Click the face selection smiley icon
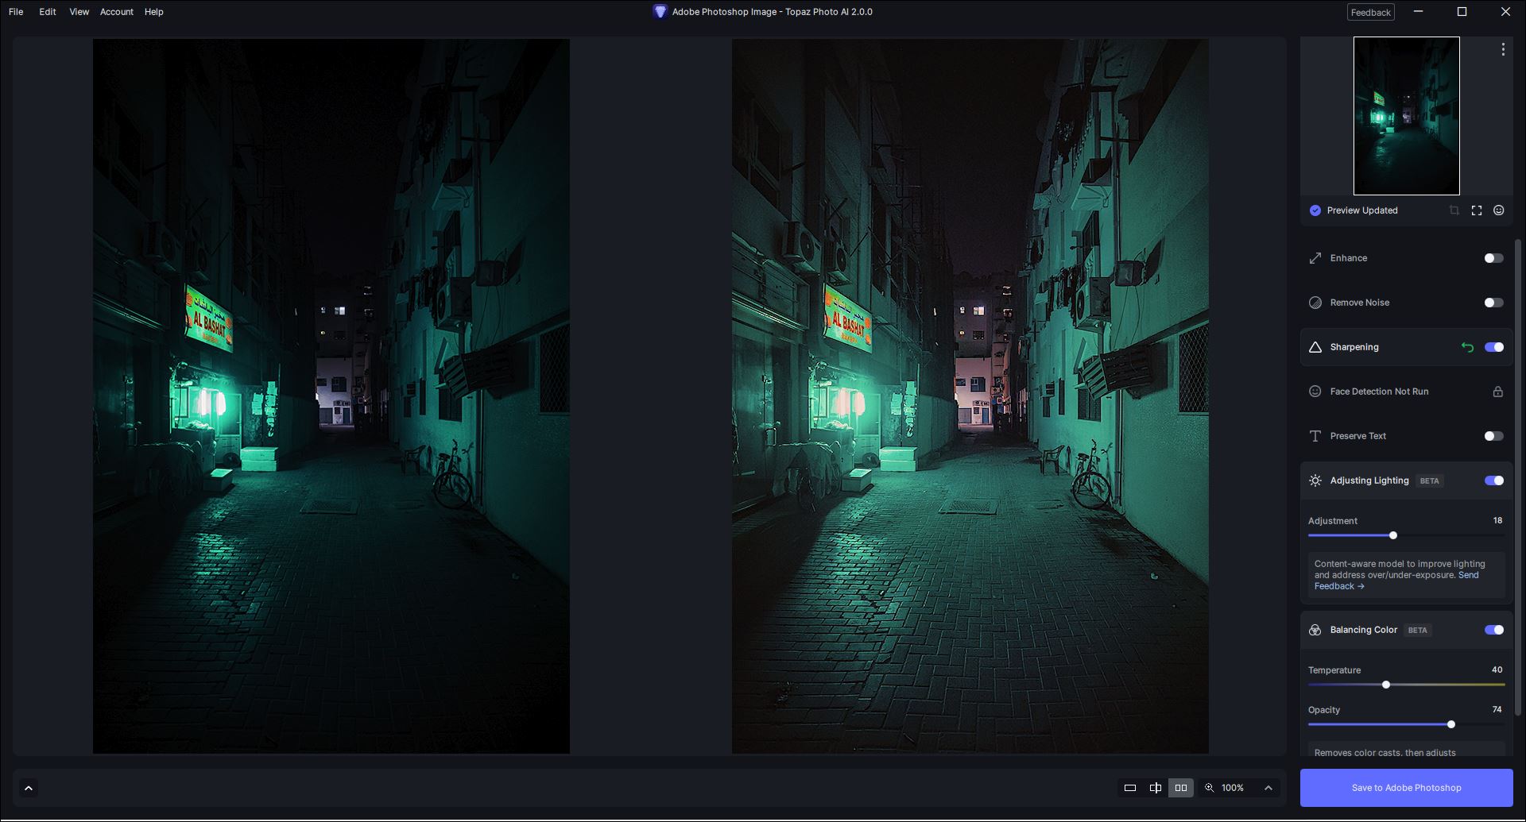Image resolution: width=1526 pixels, height=822 pixels. (1498, 210)
